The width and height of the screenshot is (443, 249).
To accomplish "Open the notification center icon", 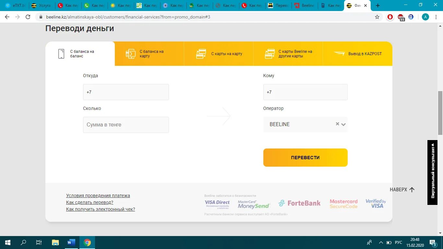I will (433, 243).
